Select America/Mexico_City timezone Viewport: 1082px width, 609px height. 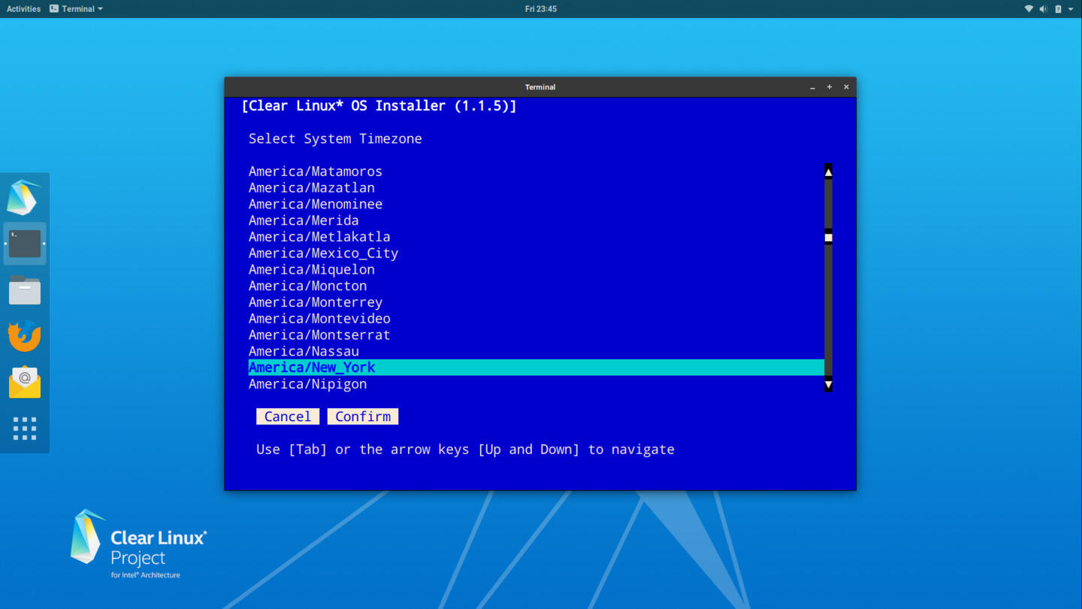(536, 253)
